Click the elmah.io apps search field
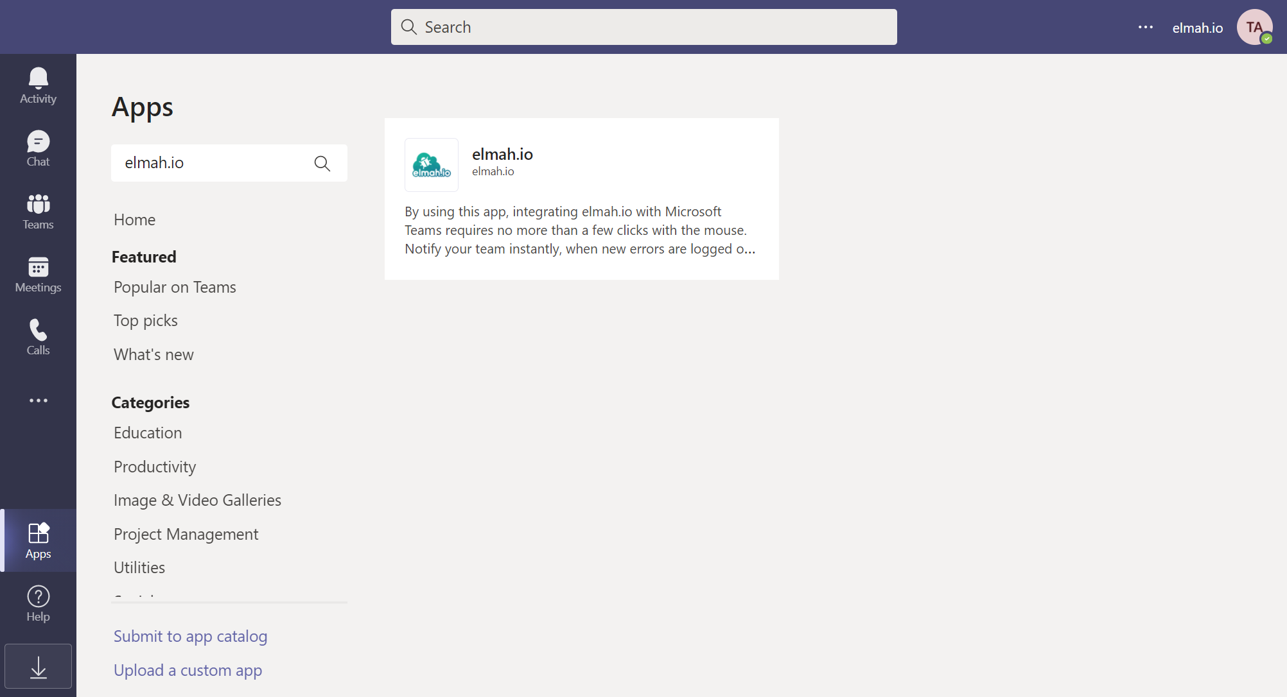1287x697 pixels. click(212, 163)
